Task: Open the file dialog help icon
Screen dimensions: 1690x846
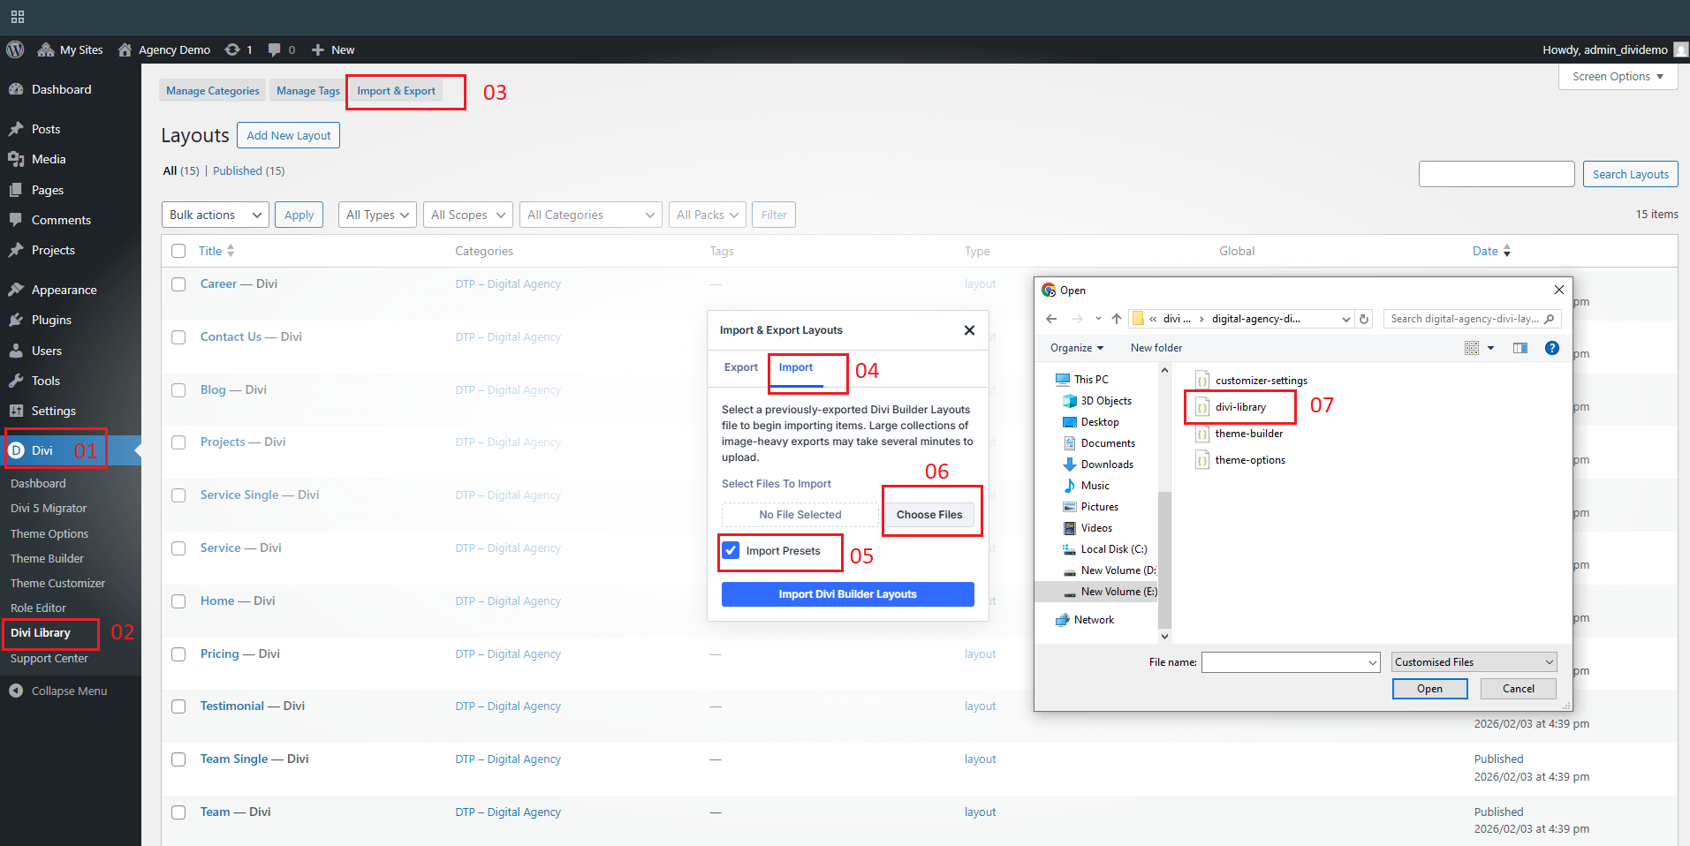Action: coord(1551,348)
